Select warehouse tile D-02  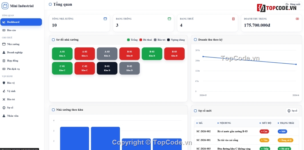click(x=130, y=68)
